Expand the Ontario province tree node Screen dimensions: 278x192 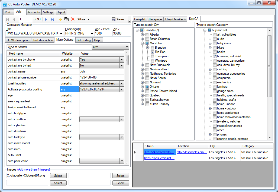[x=142, y=87]
